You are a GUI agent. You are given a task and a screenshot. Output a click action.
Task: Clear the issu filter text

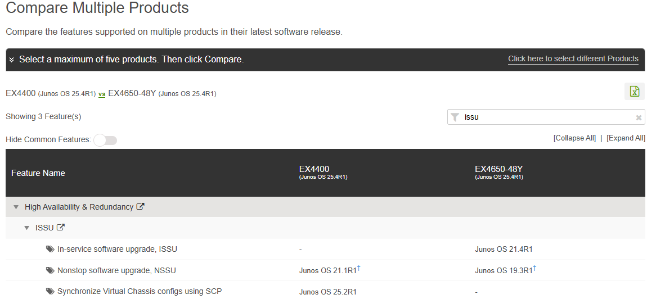(639, 117)
